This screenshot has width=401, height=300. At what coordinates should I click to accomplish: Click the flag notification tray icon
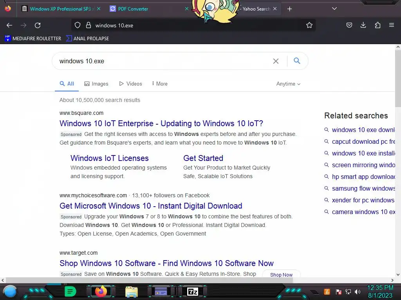[x=339, y=291]
